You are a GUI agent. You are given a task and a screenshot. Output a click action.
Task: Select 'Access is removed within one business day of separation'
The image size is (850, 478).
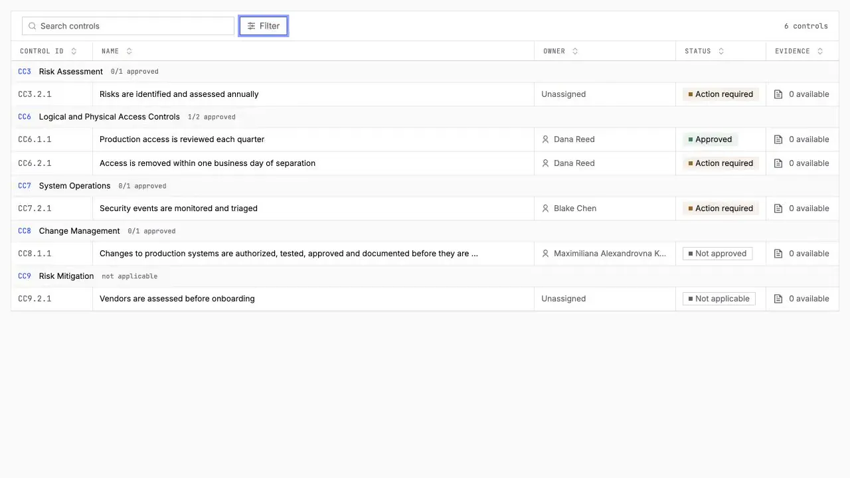[x=207, y=163]
